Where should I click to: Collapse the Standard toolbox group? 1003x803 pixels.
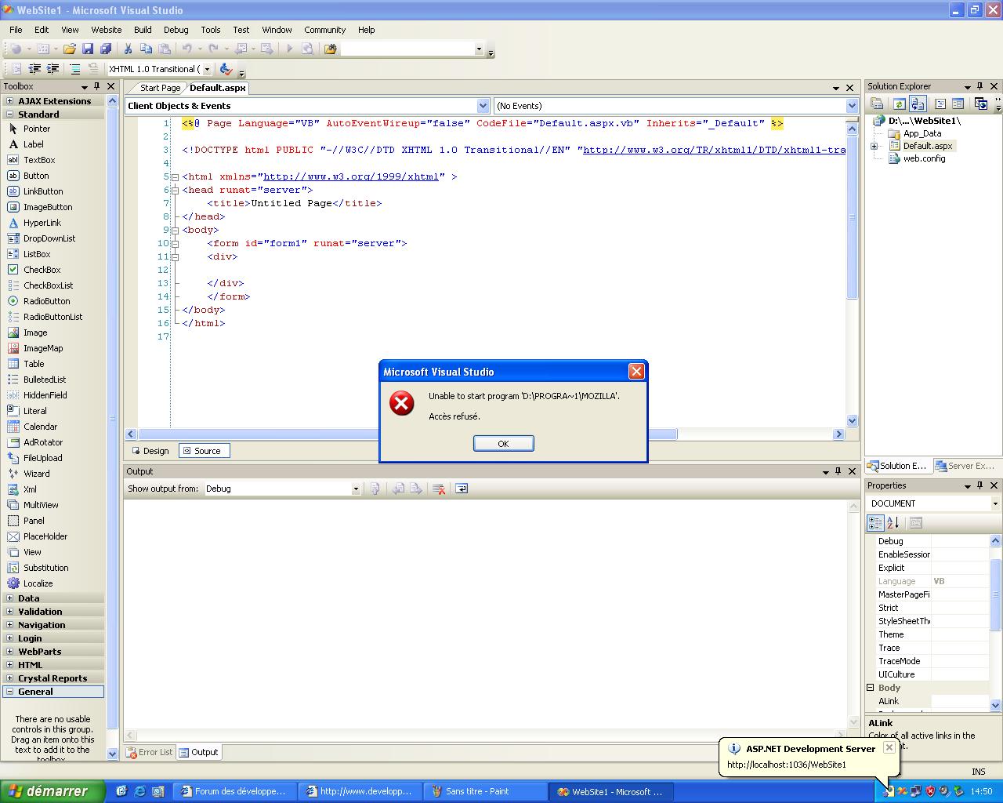tap(9, 114)
